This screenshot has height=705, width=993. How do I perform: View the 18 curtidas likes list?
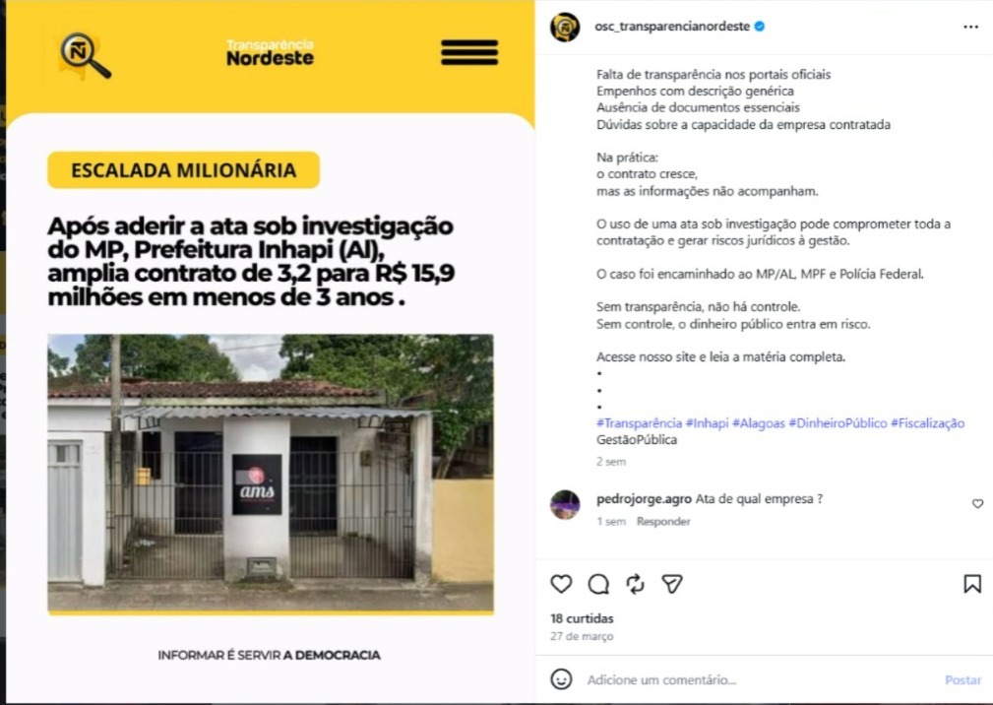point(582,618)
